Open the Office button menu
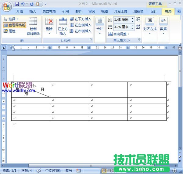 6,6
